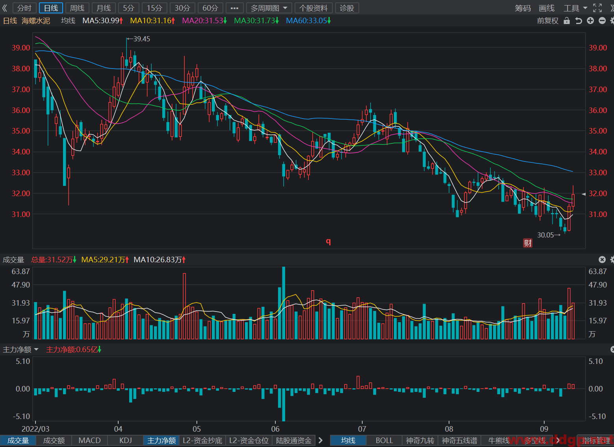Click the red q marker on chart
This screenshot has width=614, height=447.
tap(328, 241)
